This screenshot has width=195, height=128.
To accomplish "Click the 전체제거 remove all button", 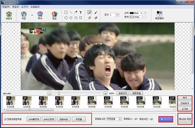I will tap(185, 103).
